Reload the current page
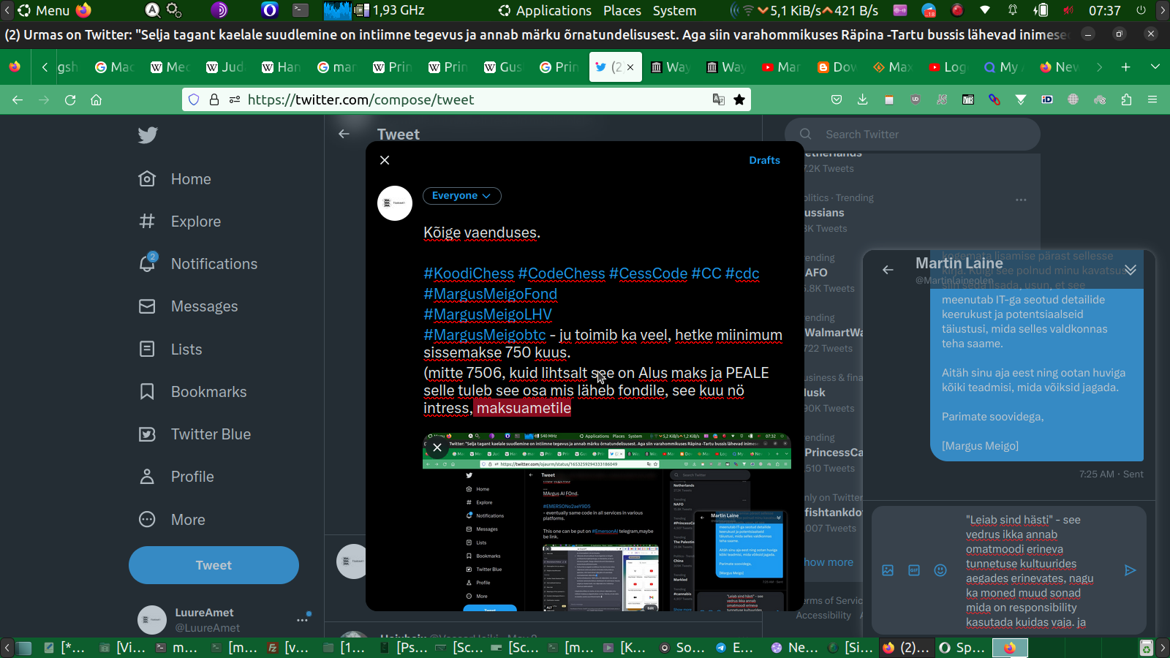Screen dimensions: 1170x658 click(70, 99)
